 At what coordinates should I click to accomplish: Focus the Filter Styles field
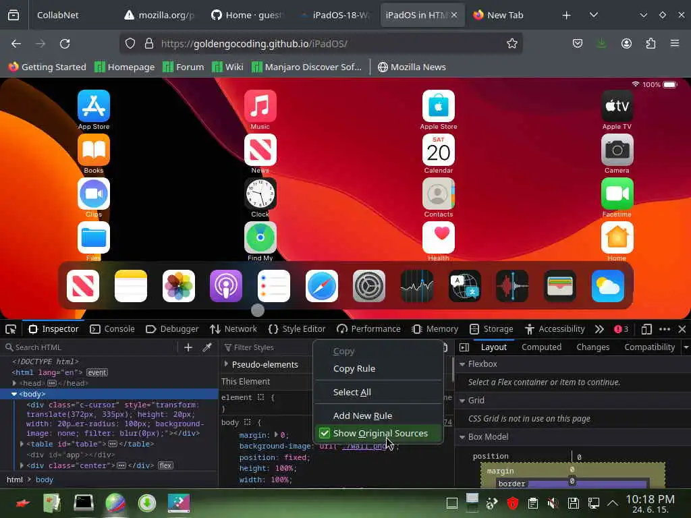click(267, 347)
